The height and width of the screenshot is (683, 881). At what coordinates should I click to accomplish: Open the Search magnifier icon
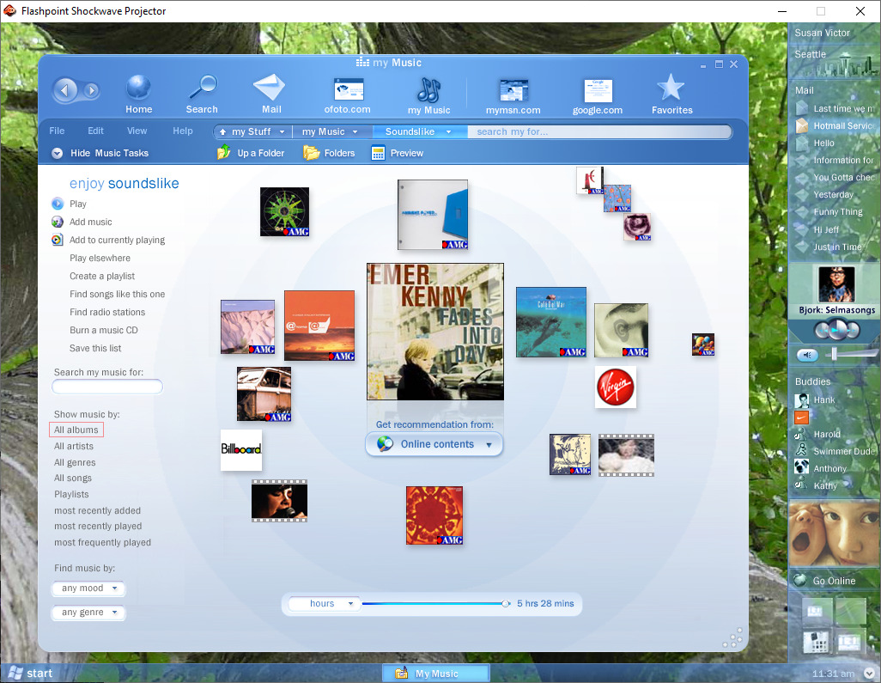(203, 88)
